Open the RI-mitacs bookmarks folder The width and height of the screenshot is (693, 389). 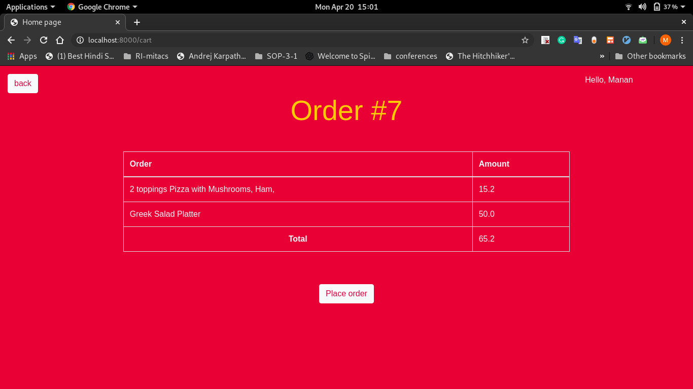point(147,56)
